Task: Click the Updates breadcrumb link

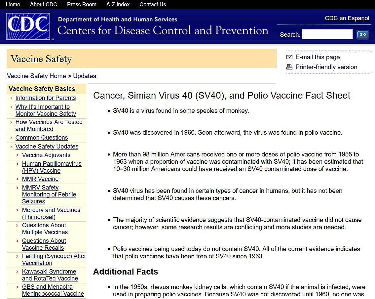Action: (x=85, y=76)
